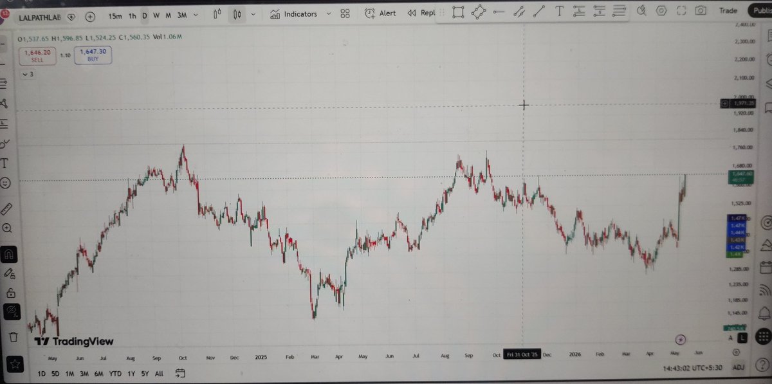Screen dimensions: 772x384
Task: Expand the chart style dropdown arrow
Action: coord(253,14)
